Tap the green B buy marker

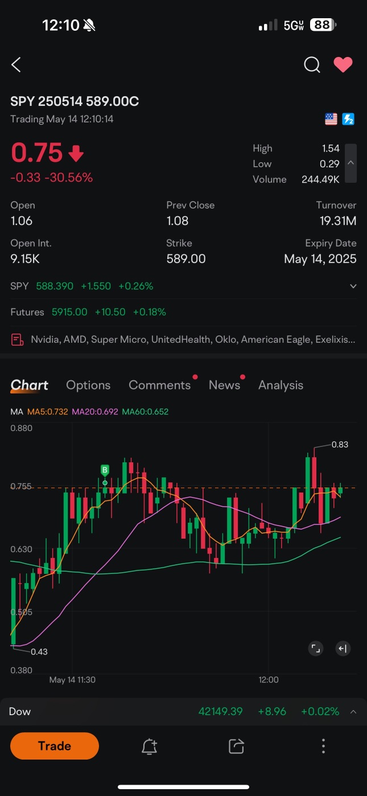pos(105,470)
